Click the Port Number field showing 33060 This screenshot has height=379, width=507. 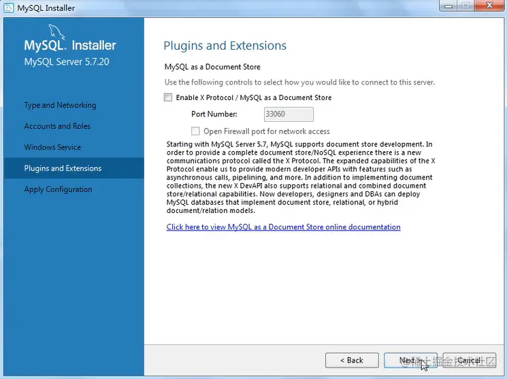pyautogui.click(x=289, y=114)
